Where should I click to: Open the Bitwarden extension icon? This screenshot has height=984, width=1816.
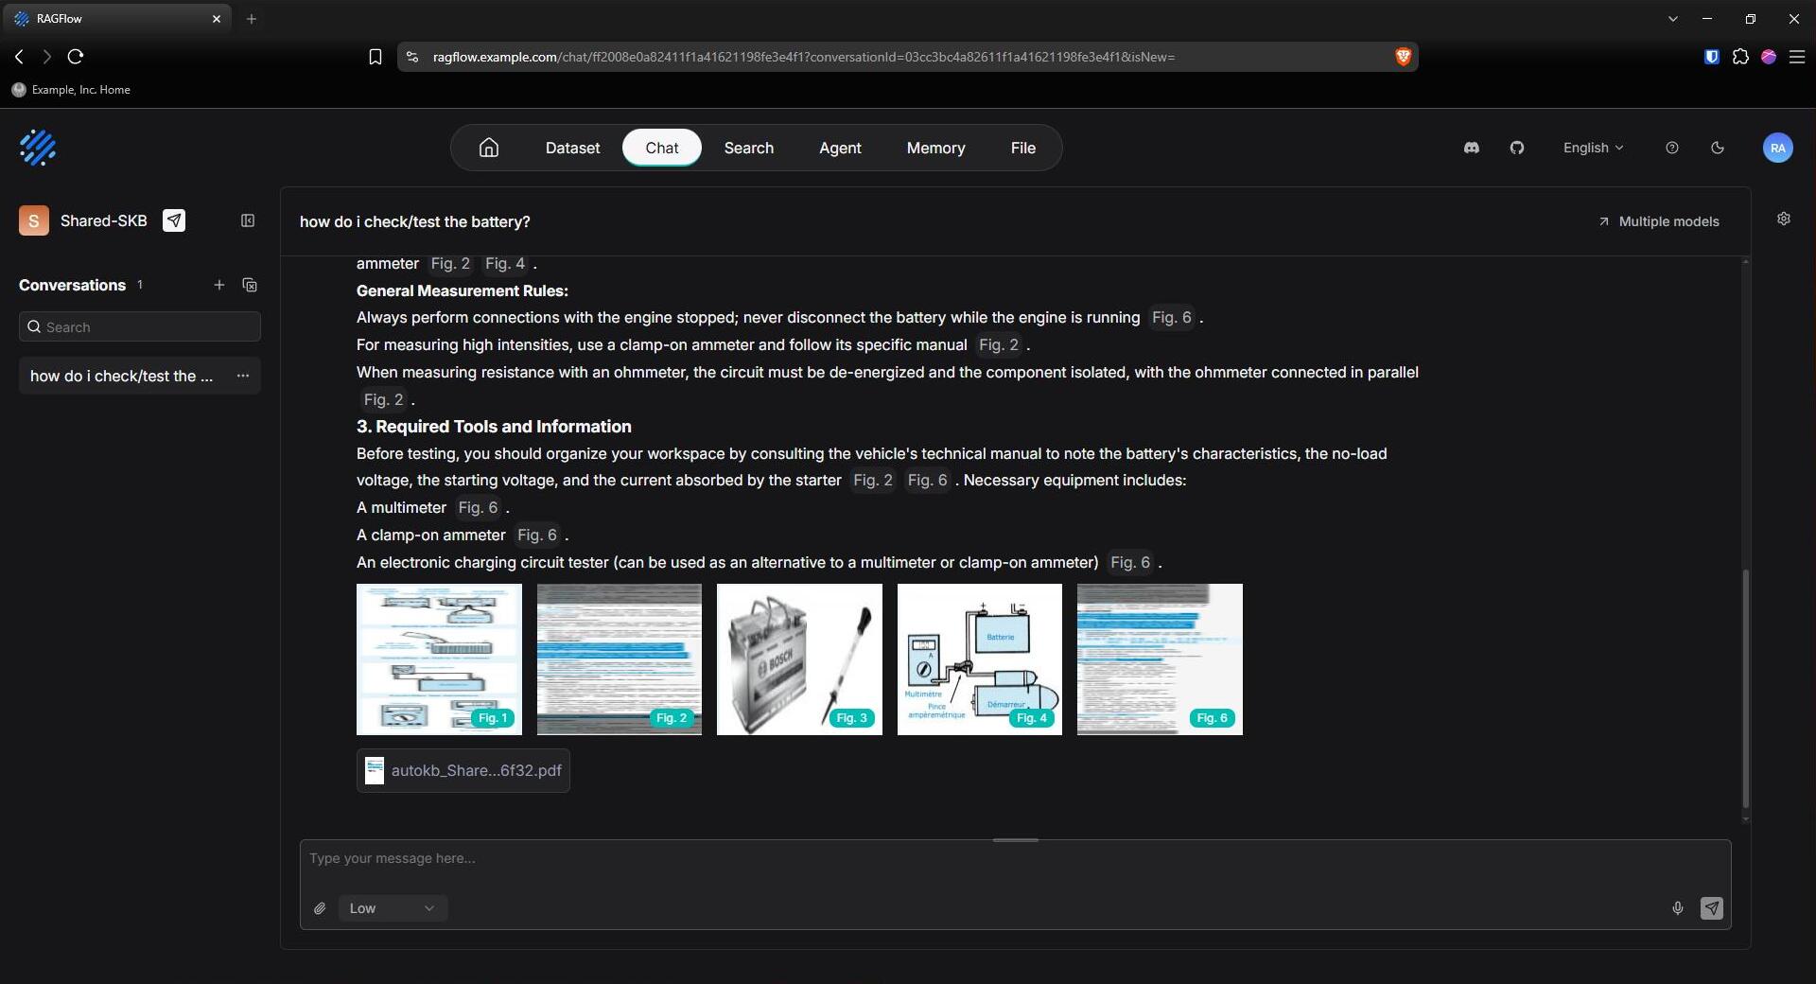[1711, 57]
